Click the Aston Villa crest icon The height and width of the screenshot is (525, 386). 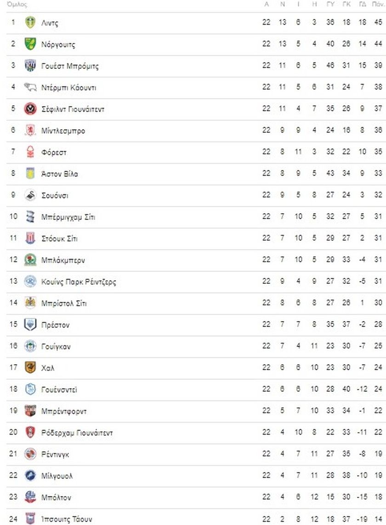30,174
